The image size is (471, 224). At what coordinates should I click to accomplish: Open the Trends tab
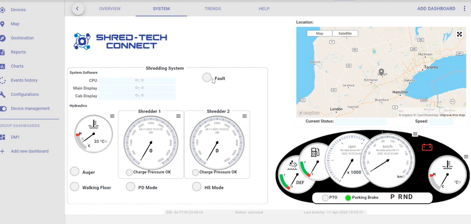point(213,9)
